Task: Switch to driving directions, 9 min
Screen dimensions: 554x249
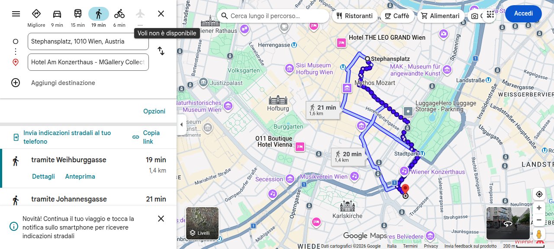Action: click(x=57, y=17)
